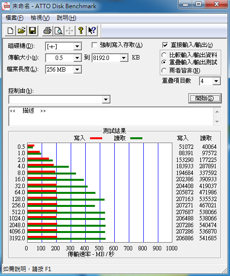
Task: Click the move arrows toolbar icon
Action: 70,30
